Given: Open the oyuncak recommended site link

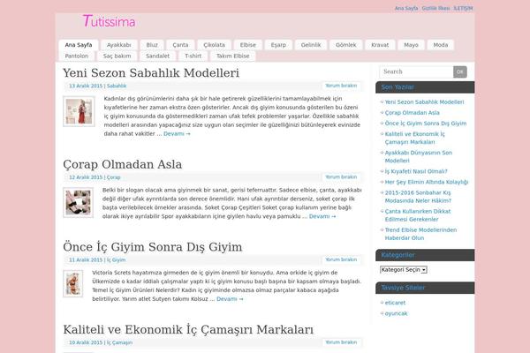Looking at the screenshot, I should point(396,314).
